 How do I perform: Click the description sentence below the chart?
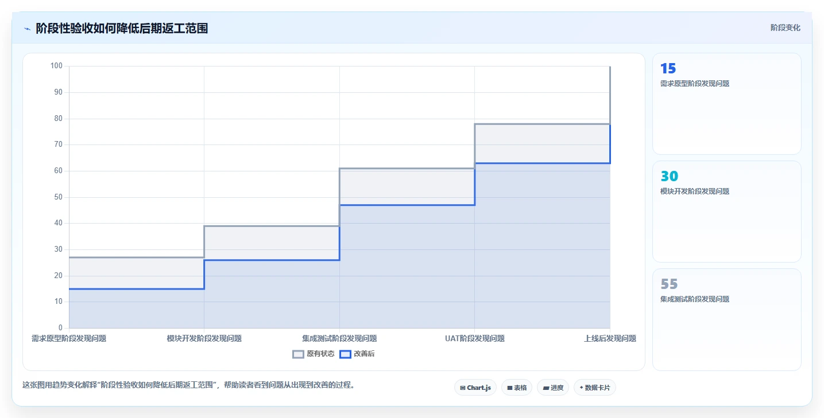190,385
